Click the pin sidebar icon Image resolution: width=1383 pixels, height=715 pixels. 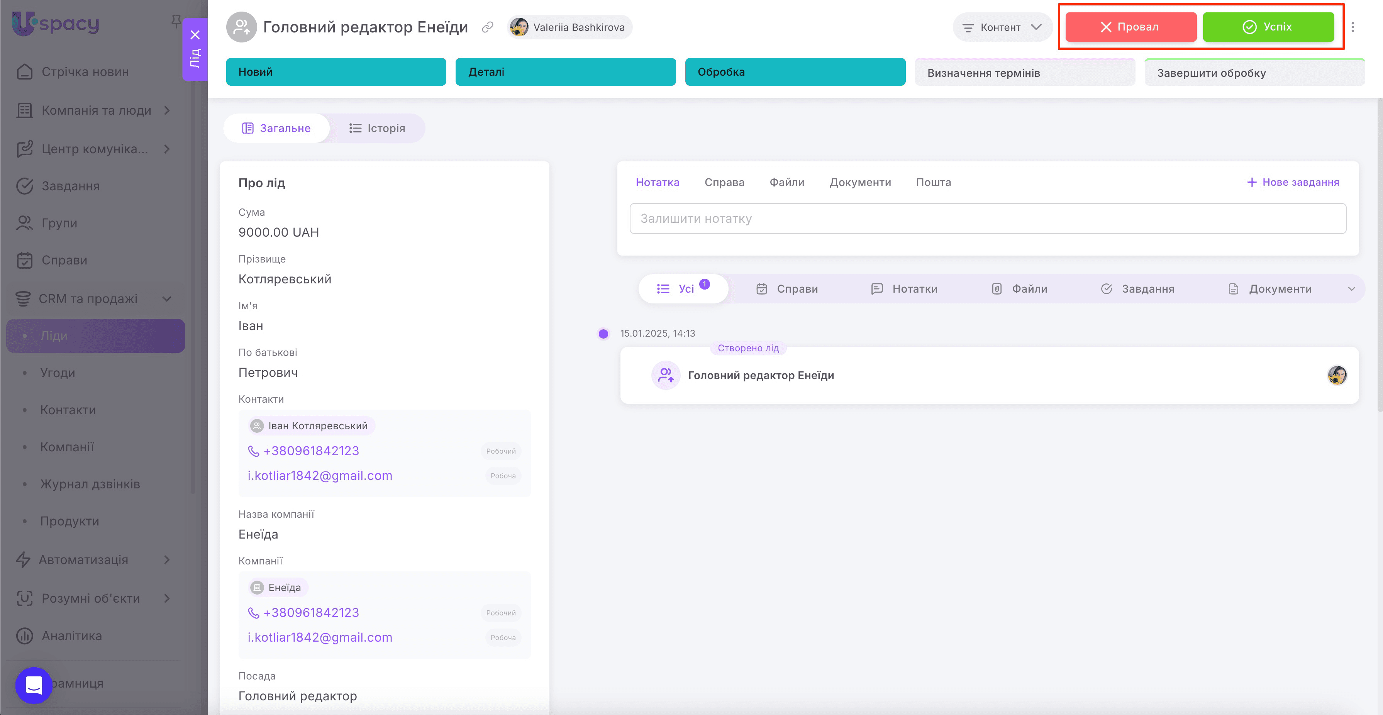click(x=176, y=21)
